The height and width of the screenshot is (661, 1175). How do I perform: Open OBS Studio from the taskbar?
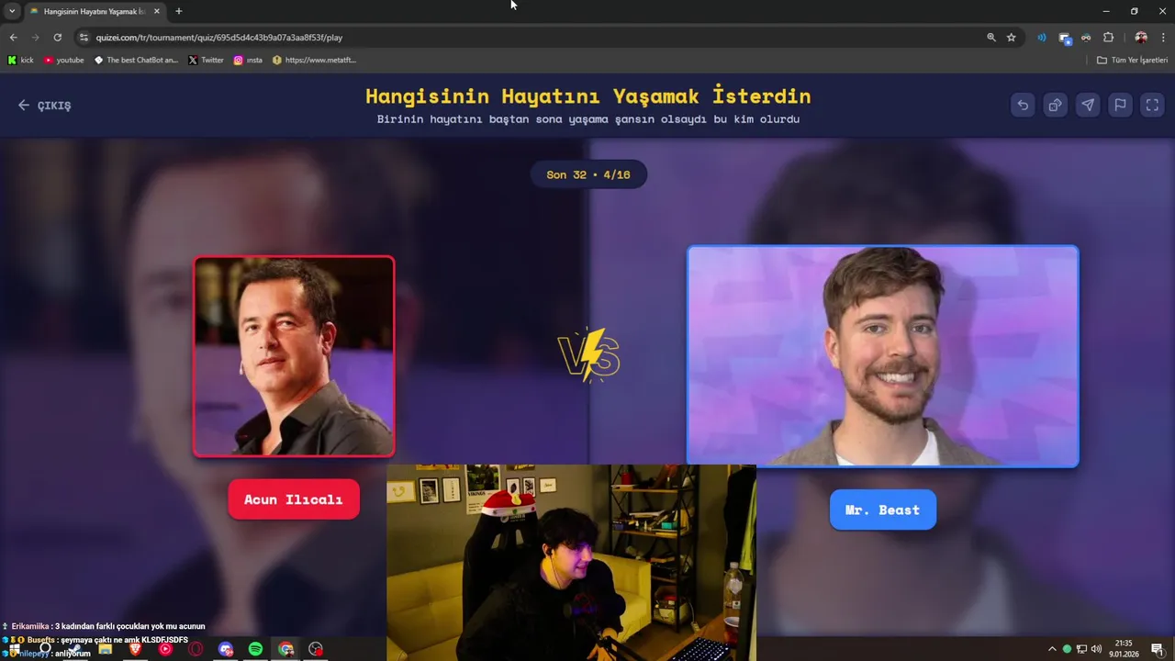pyautogui.click(x=316, y=649)
